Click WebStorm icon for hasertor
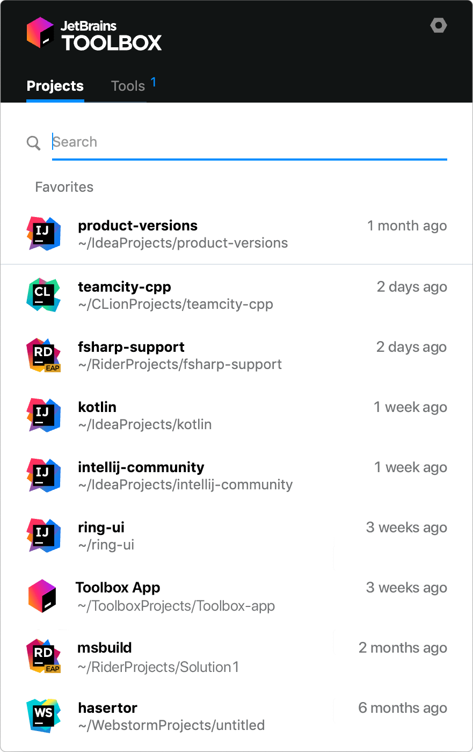 point(43,716)
